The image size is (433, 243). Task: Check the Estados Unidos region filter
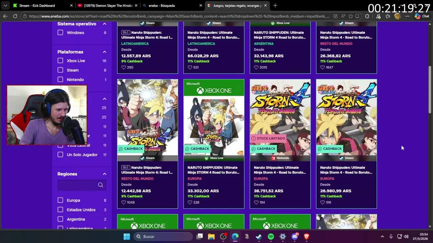pyautogui.click(x=60, y=210)
